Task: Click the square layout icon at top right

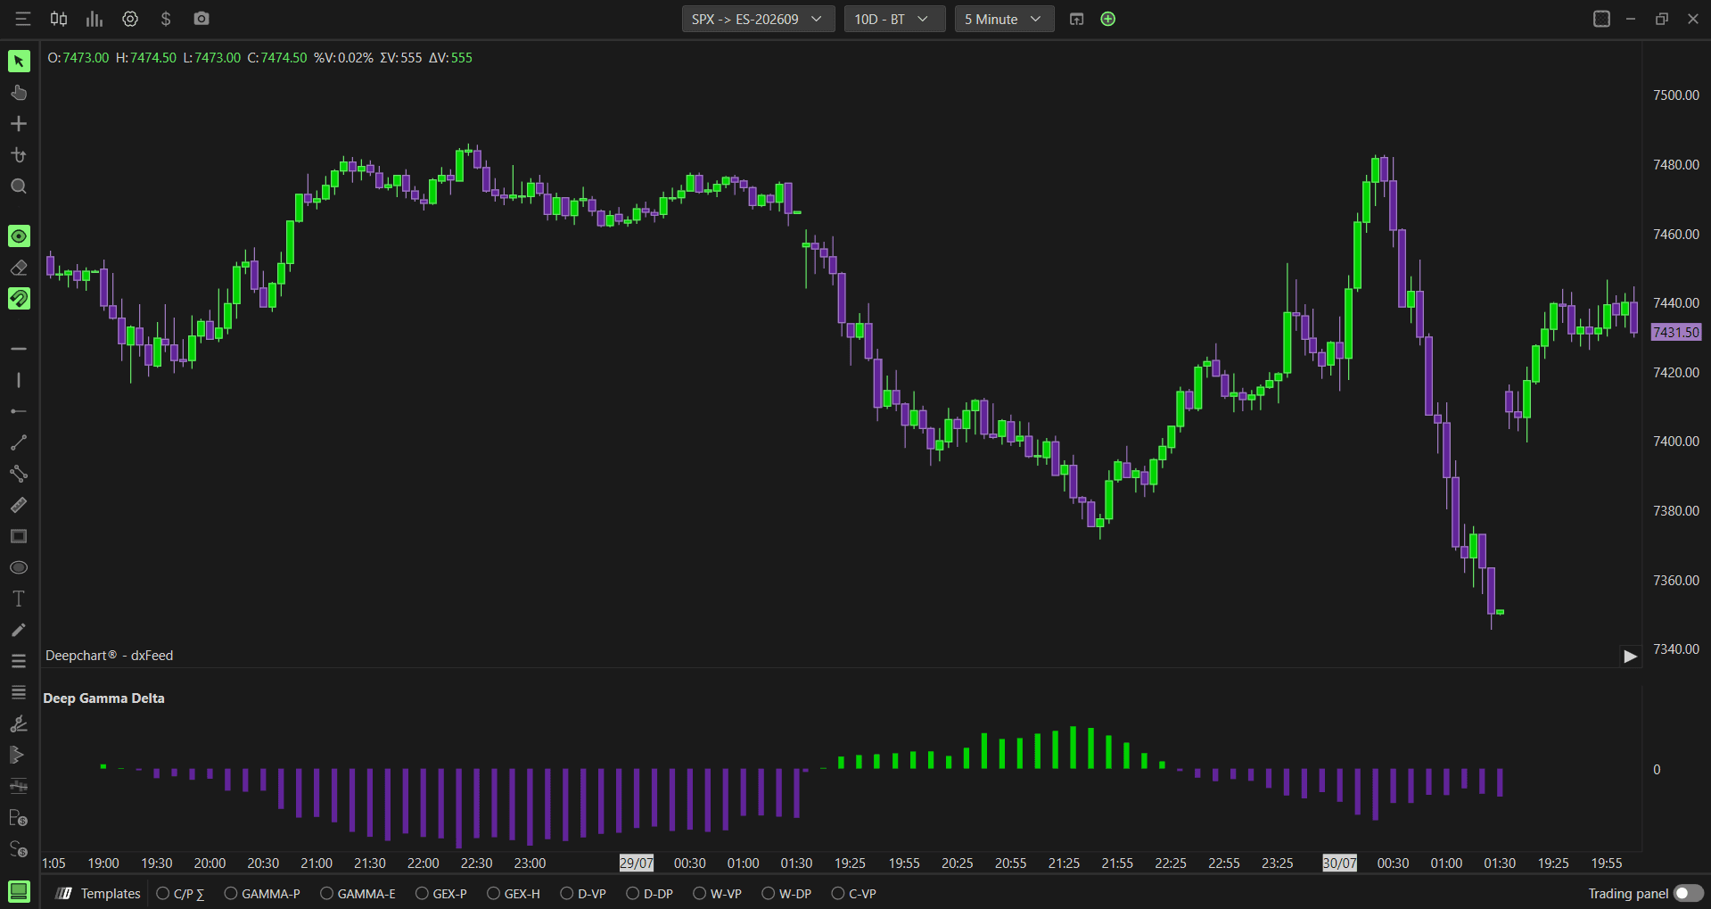Action: [x=1601, y=19]
